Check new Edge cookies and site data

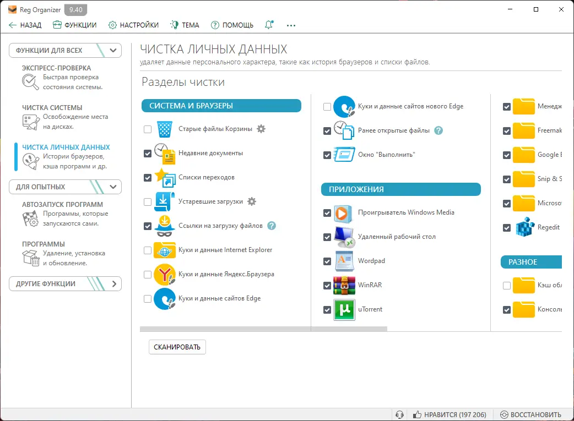(327, 106)
